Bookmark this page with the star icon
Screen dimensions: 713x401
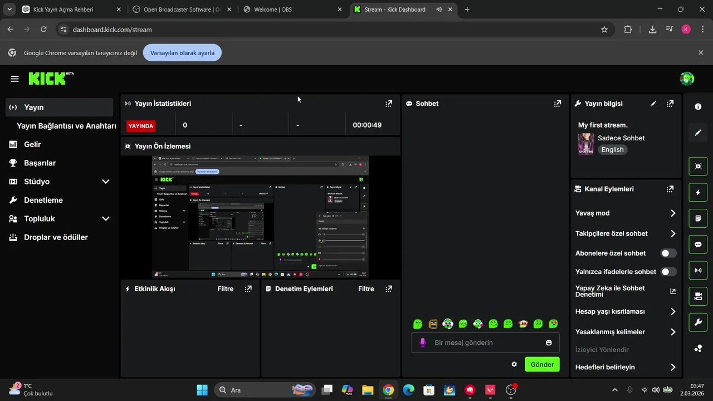604,30
